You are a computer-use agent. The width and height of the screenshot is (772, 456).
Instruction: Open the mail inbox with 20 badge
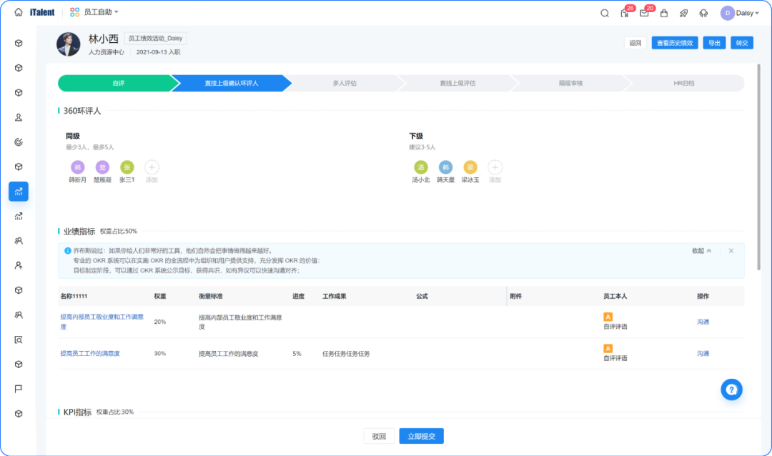point(644,13)
